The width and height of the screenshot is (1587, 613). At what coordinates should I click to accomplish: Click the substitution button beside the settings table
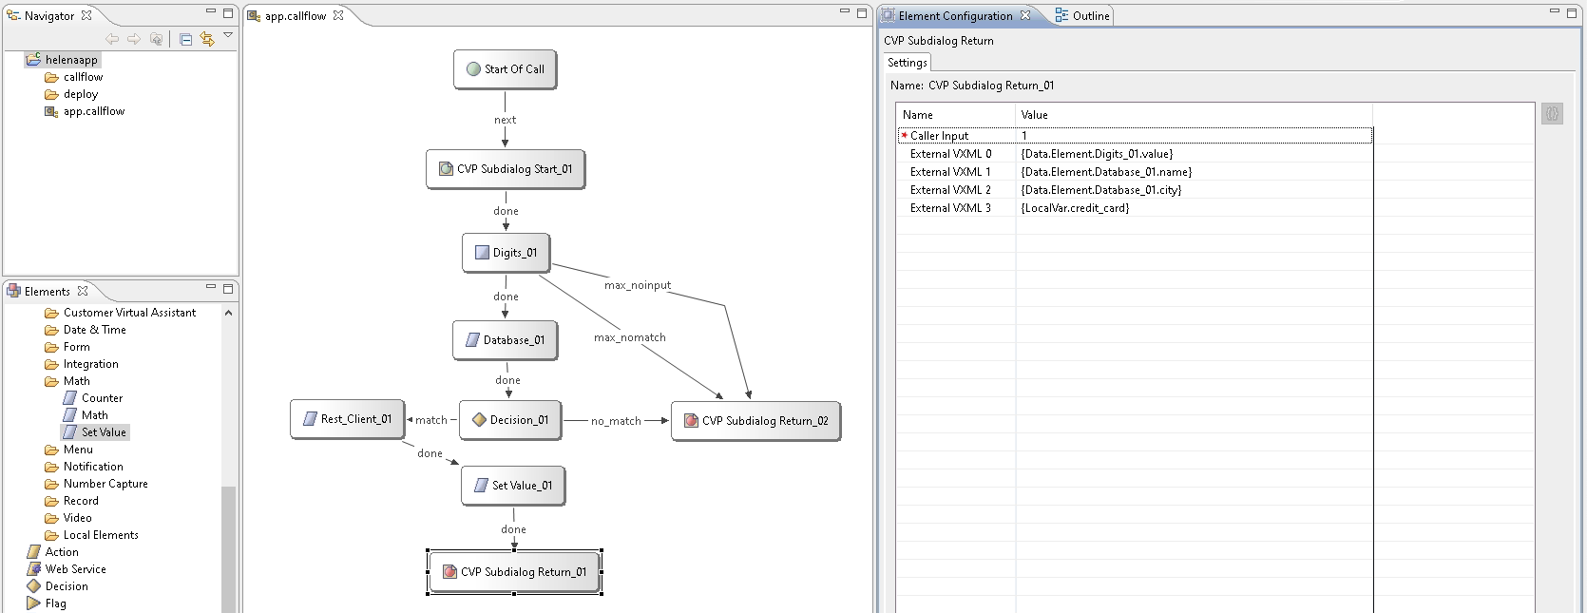click(x=1552, y=114)
